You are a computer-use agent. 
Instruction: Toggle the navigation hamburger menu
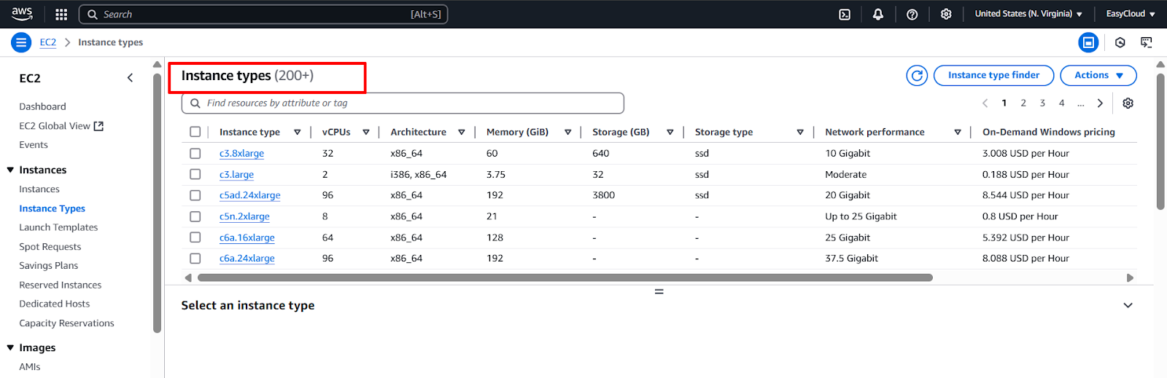(21, 42)
